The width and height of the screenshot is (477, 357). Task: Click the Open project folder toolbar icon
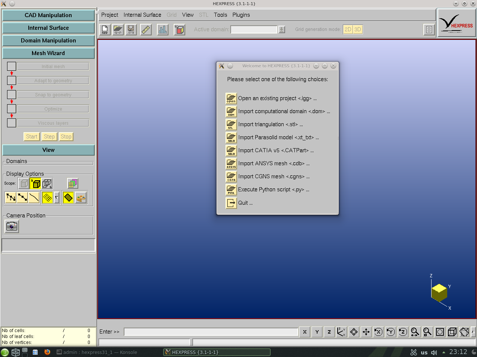118,29
